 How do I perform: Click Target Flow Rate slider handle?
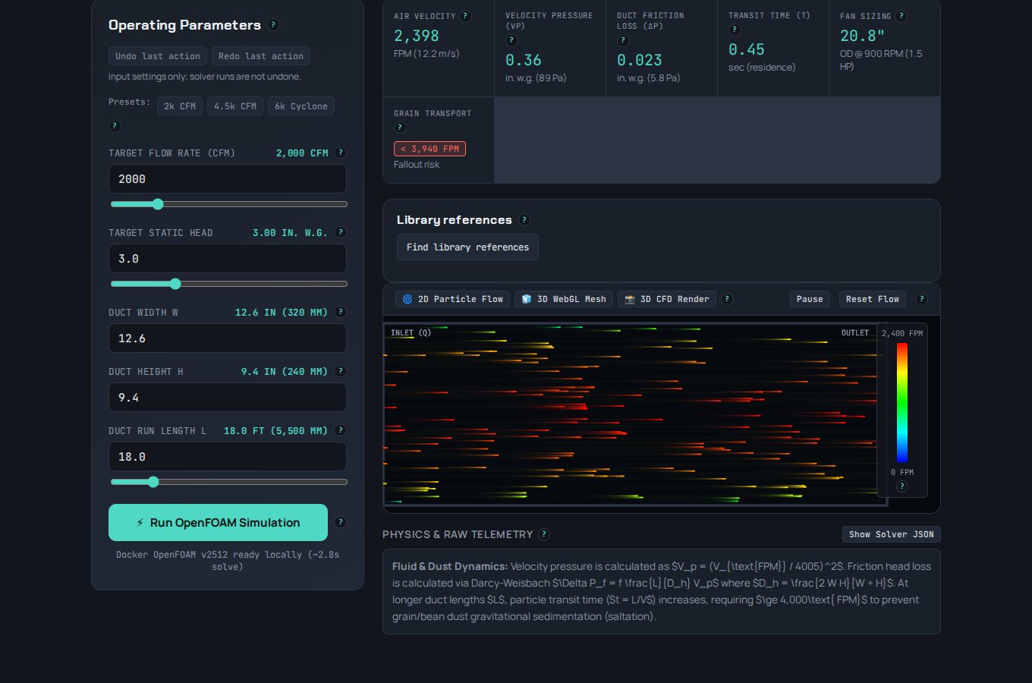coord(158,204)
